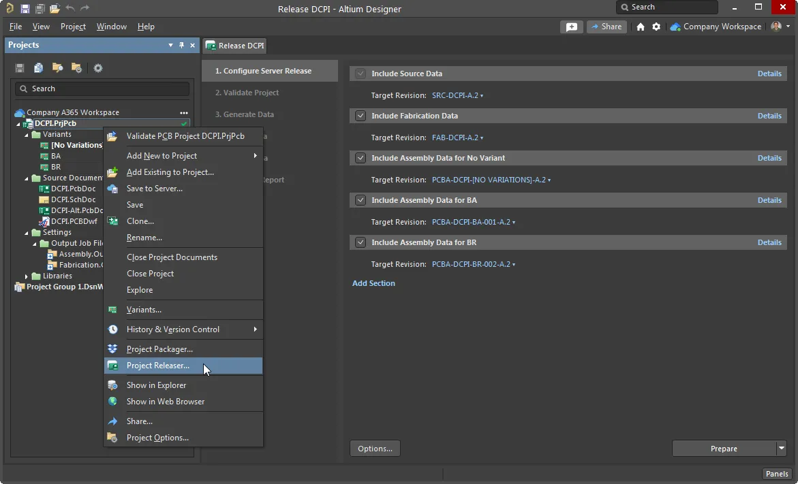
Task: Open the Panels button in the status bar
Action: (x=777, y=474)
